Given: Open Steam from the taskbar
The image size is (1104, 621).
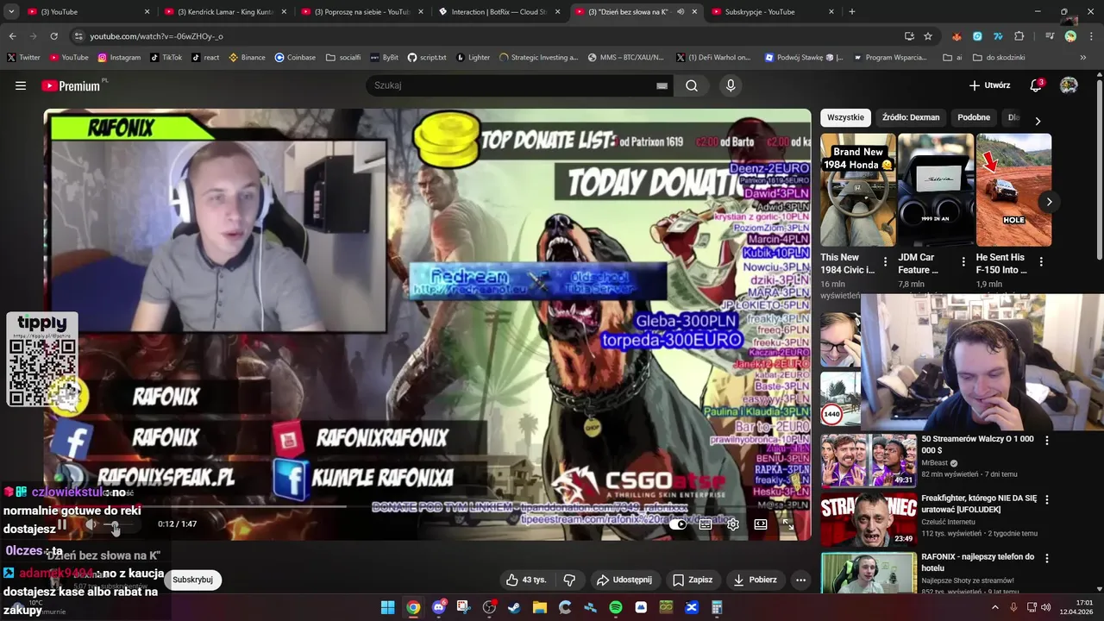Looking at the screenshot, I should 514,607.
